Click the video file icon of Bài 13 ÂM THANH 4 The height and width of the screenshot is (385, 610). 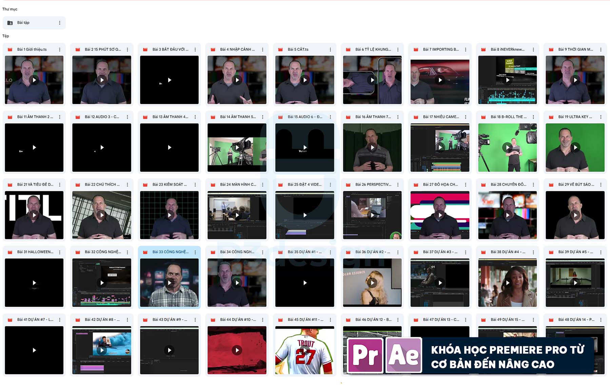[145, 117]
